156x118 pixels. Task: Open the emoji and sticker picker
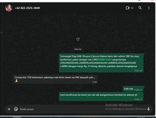click(16, 109)
